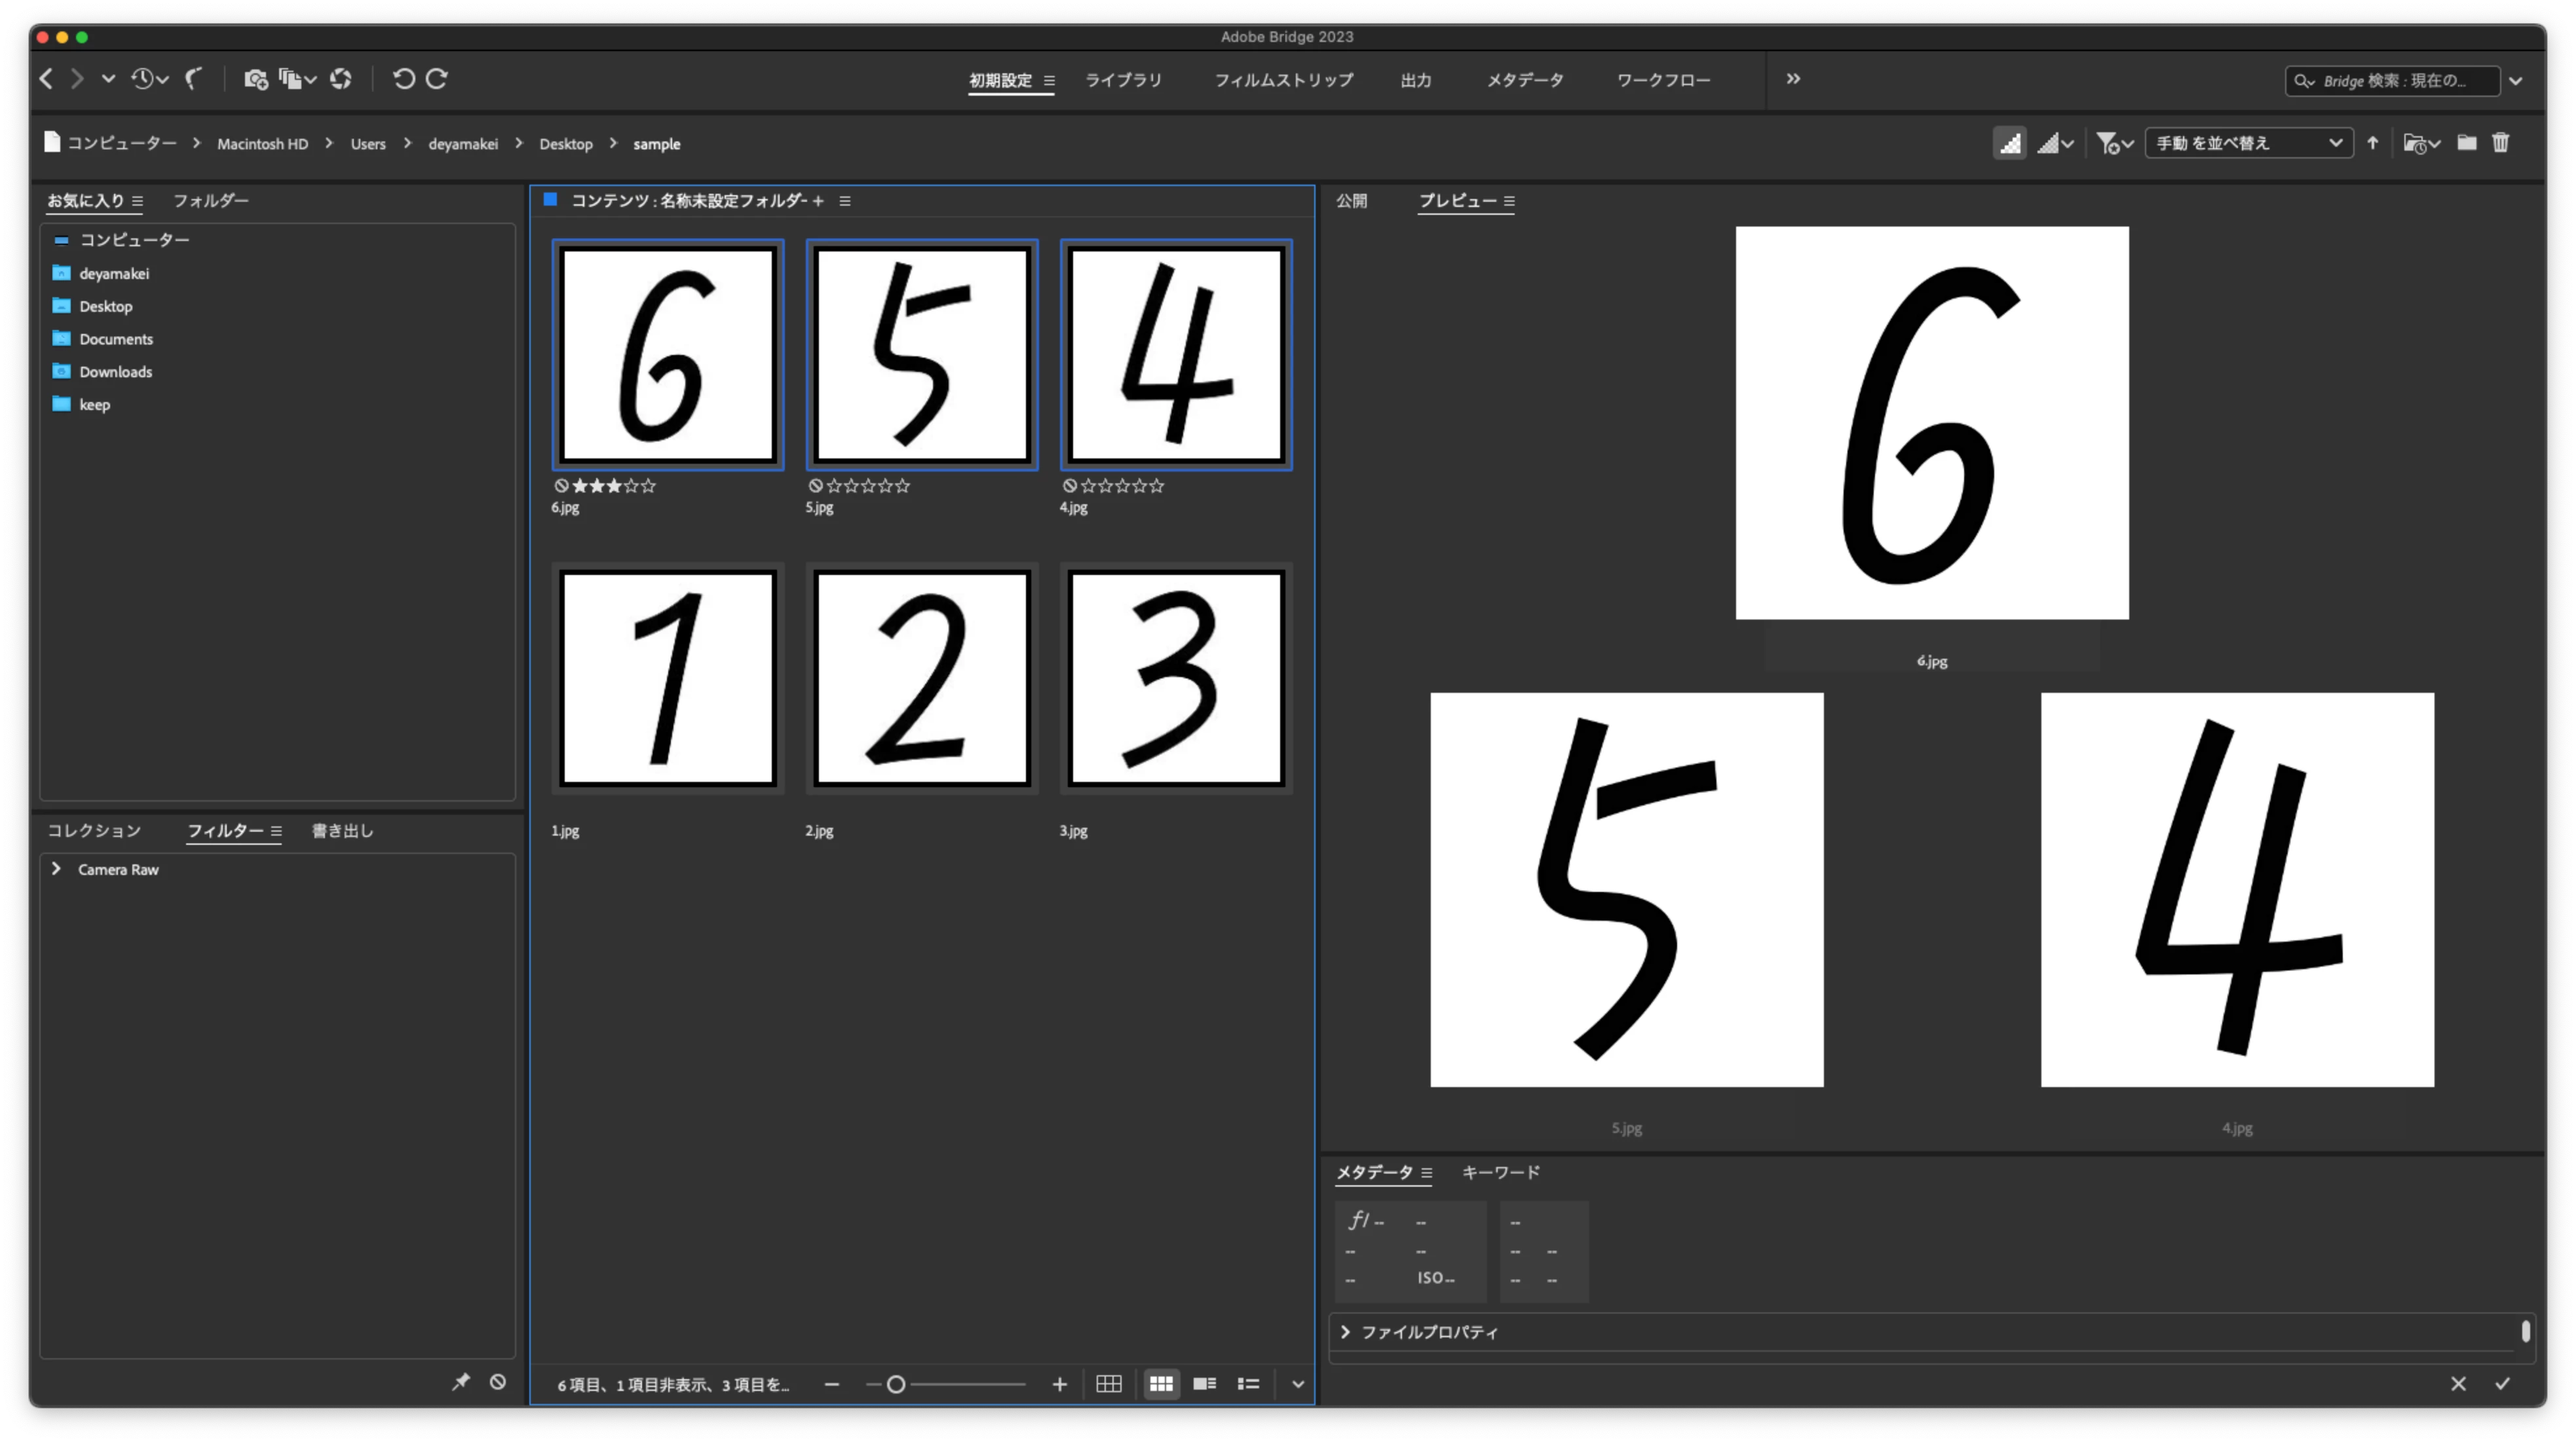Click the boomerang return-to-app icon
The image size is (2576, 1442).
[194, 79]
